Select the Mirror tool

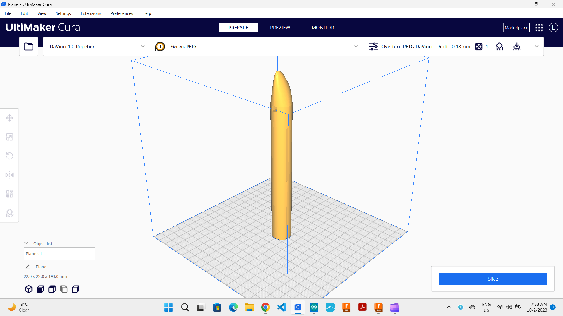coord(10,175)
